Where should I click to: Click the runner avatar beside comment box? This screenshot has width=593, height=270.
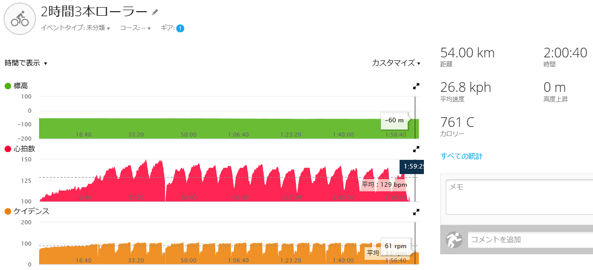click(454, 240)
